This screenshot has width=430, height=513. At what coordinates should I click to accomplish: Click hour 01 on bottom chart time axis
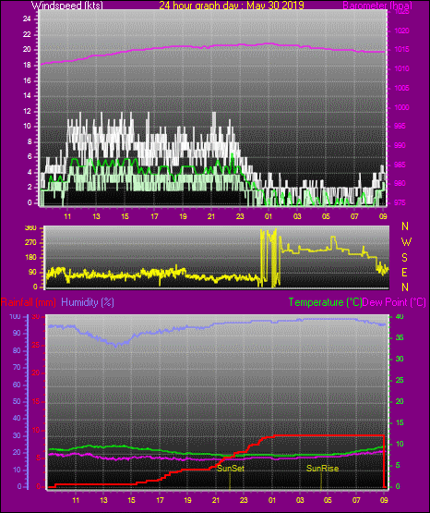tap(271, 500)
